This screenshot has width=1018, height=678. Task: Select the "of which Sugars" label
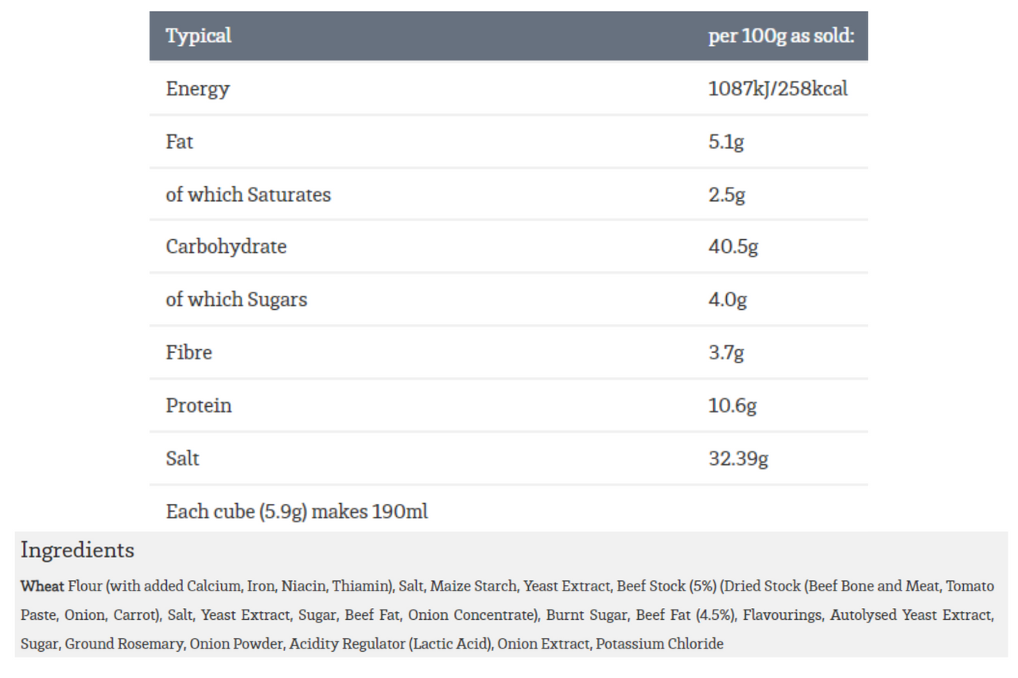tap(236, 300)
